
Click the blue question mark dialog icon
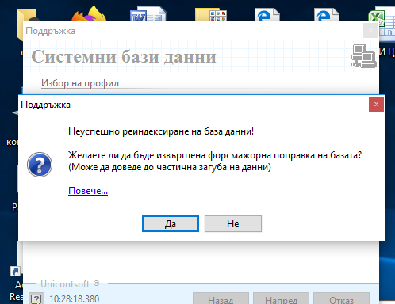(x=40, y=165)
